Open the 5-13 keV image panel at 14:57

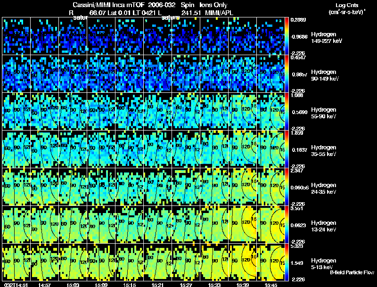[x=44, y=262]
